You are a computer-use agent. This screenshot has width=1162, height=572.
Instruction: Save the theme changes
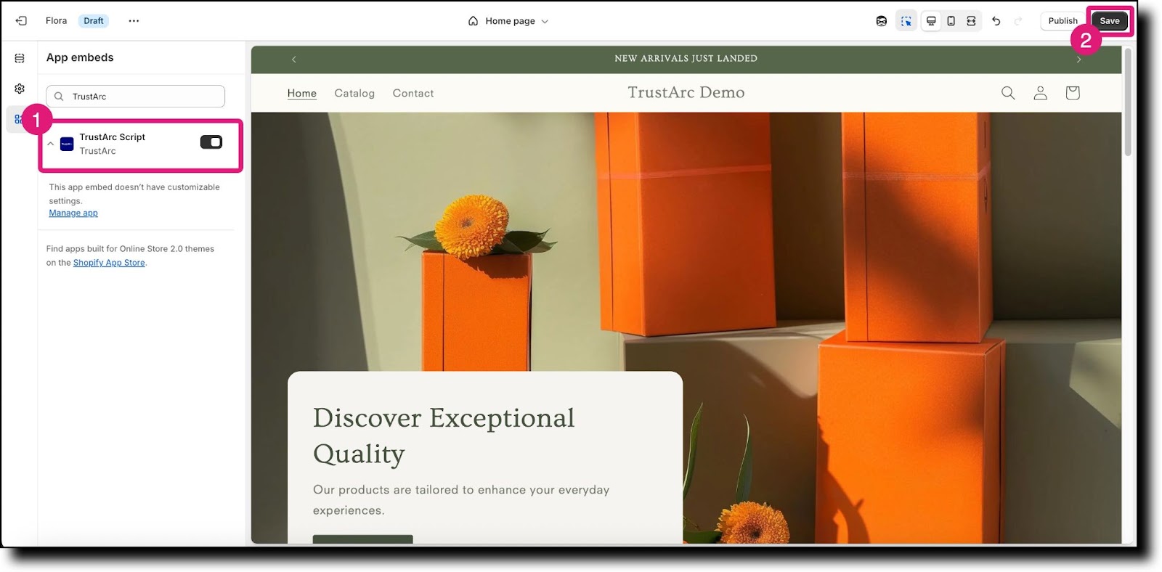point(1110,21)
